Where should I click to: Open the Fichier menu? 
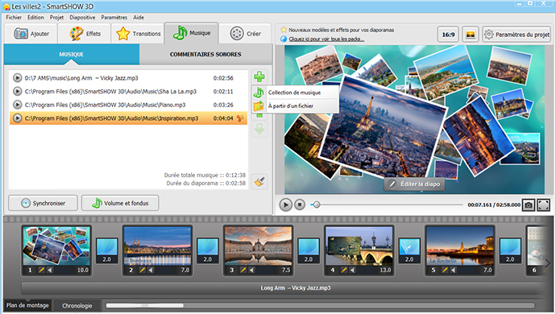[x=14, y=18]
